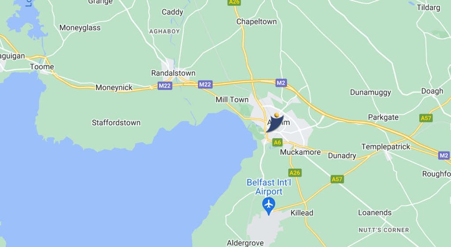Click the M2 road shield near Antrim
Image resolution: width=451 pixels, height=247 pixels.
(x=281, y=83)
